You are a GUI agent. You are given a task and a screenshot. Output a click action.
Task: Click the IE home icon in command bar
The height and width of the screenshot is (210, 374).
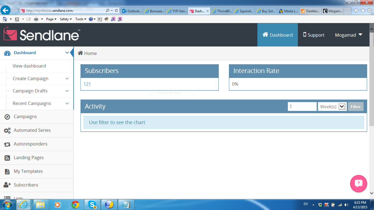tap(5, 19)
